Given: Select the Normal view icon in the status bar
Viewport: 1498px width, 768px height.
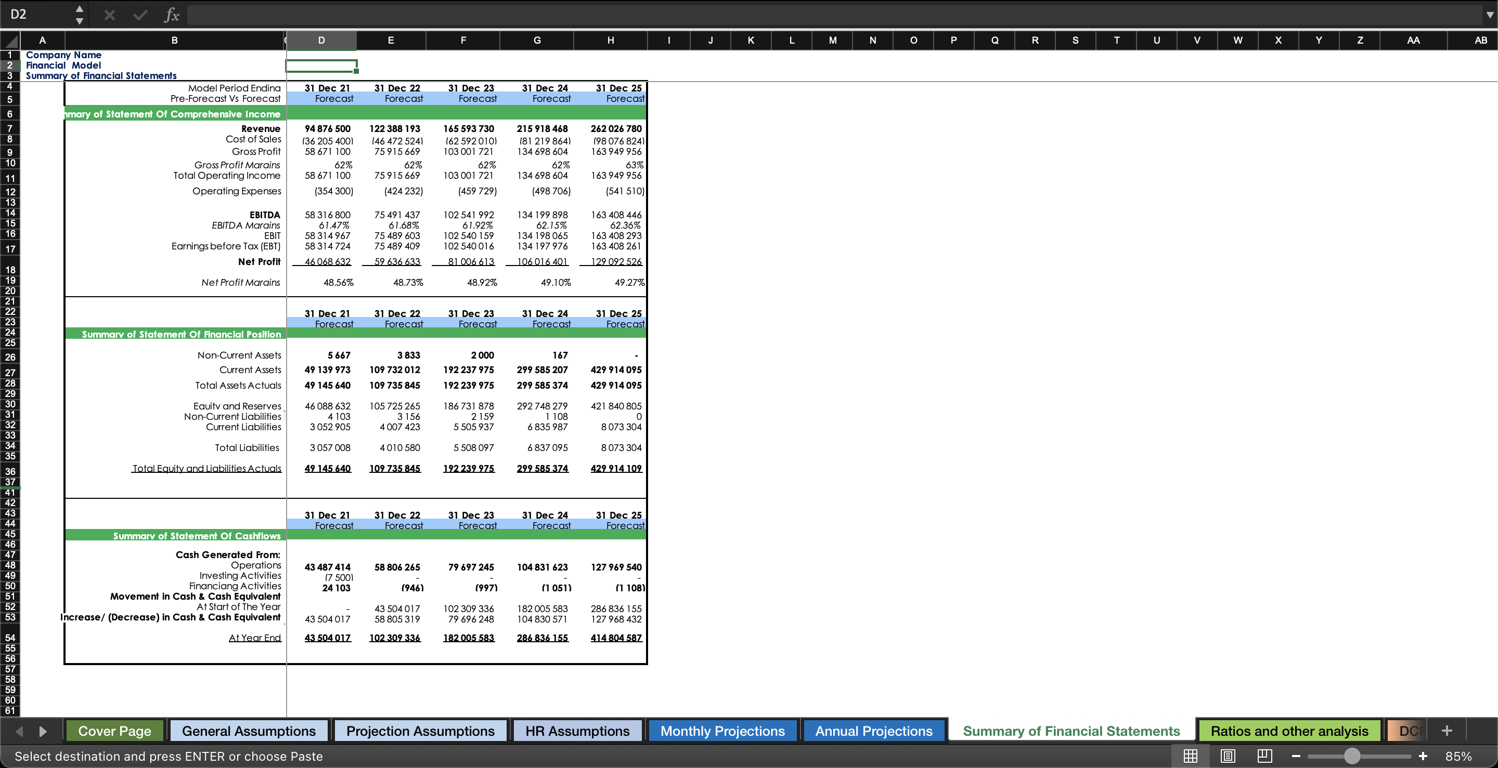Looking at the screenshot, I should [1191, 756].
